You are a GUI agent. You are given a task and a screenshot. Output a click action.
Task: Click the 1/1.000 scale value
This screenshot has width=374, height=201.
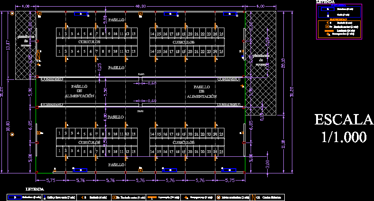(344, 137)
